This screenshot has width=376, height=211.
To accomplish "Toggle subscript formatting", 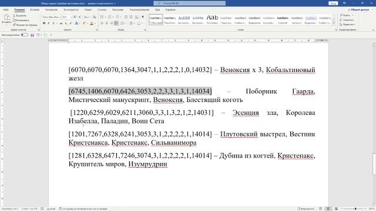I will 66,23.
